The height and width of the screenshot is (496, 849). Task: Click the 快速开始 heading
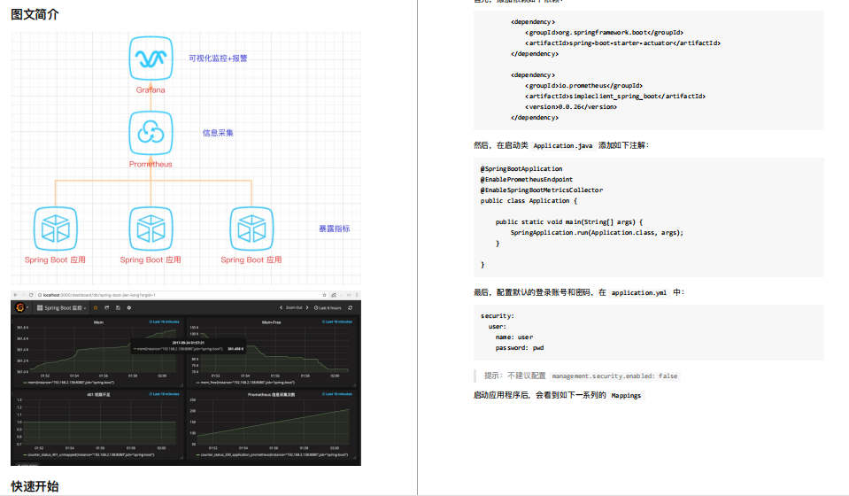coord(35,486)
